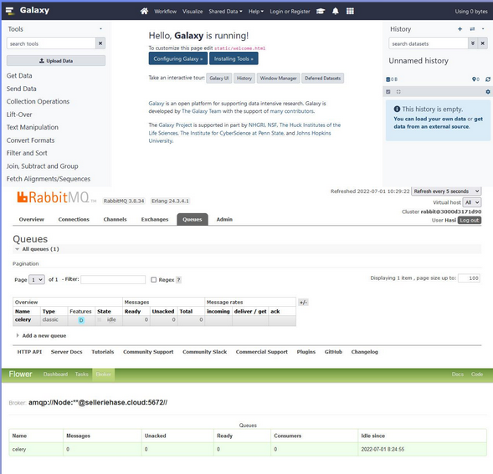Create new history with plus icon

(x=460, y=29)
